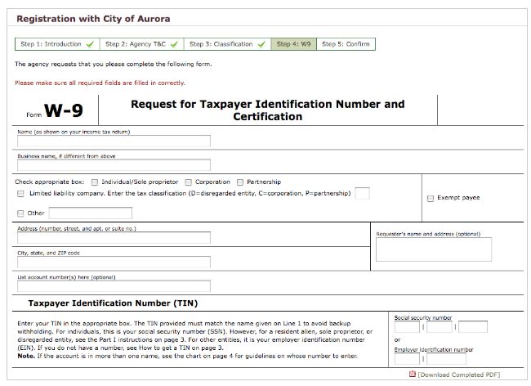The width and height of the screenshot is (531, 386).
Task: Check the Individual/Sole proprietor box
Action: tap(95, 182)
